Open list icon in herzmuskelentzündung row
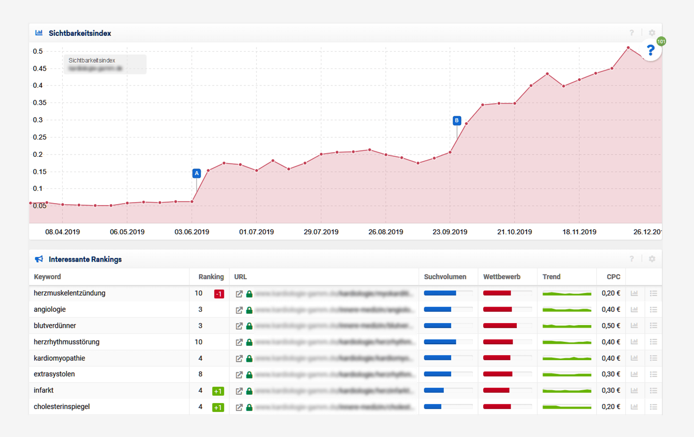The height and width of the screenshot is (437, 694). [653, 293]
